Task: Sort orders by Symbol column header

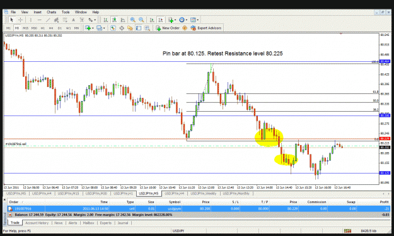Action: (175, 202)
